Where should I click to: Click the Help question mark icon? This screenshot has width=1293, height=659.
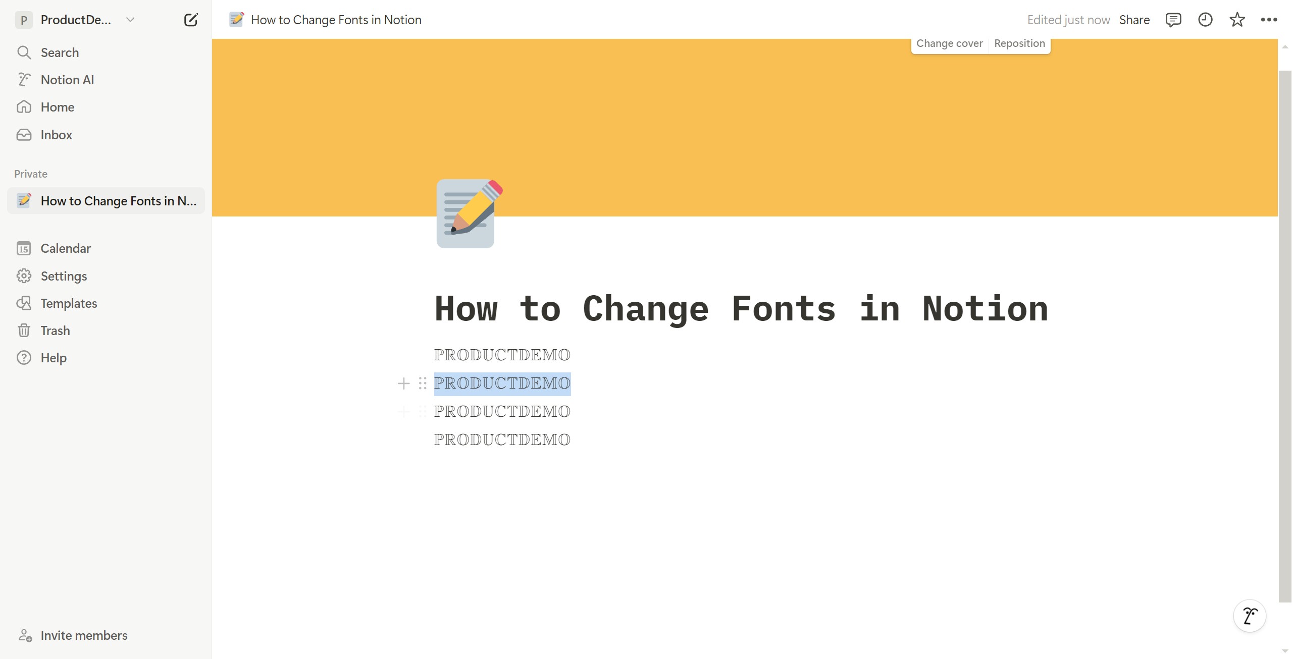[x=24, y=358]
